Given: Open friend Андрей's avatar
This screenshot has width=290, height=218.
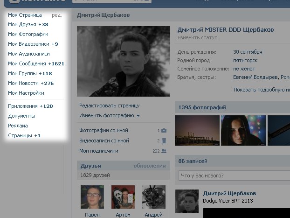Looking at the screenshot, I should 154,197.
